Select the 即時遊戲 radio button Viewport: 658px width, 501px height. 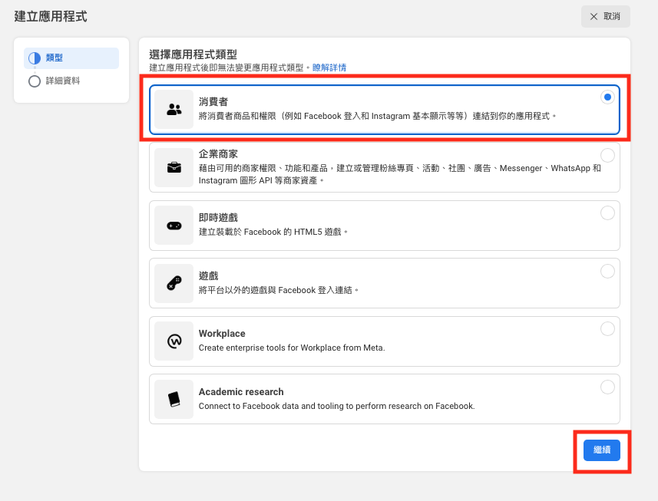click(607, 213)
